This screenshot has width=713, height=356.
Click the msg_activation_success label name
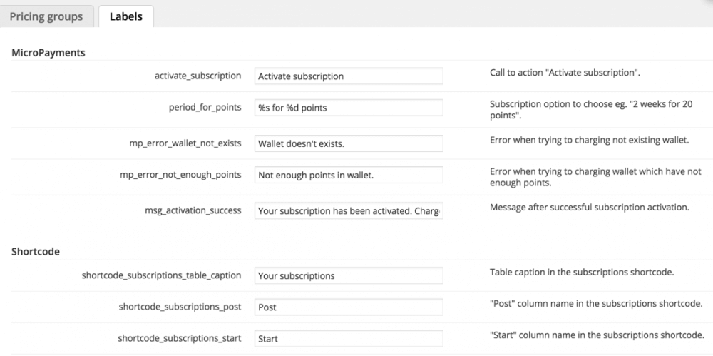(x=193, y=210)
